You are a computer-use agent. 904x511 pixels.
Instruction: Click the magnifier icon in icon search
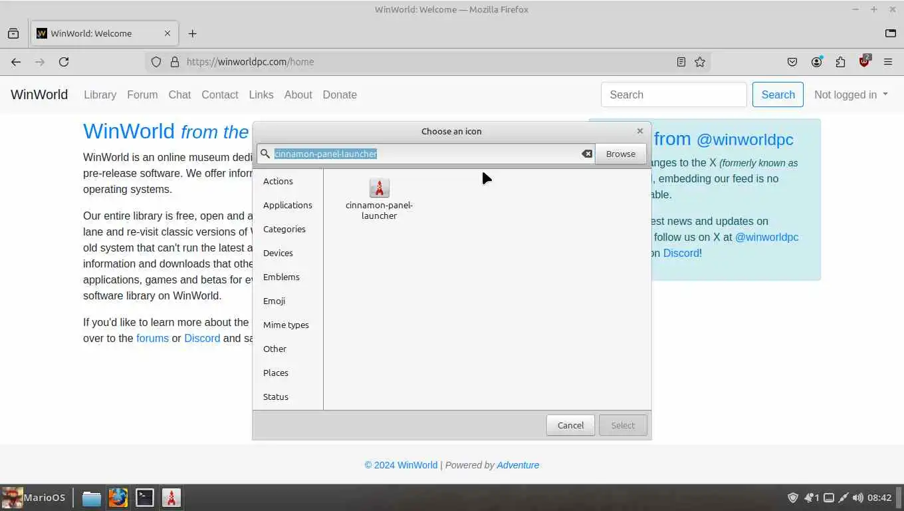point(265,154)
